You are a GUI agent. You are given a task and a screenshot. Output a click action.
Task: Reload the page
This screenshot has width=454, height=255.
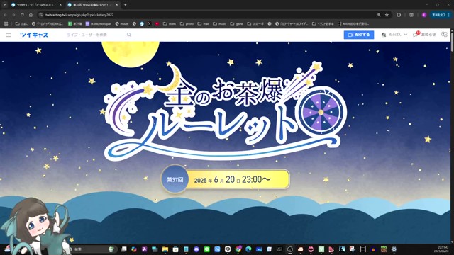(22, 15)
